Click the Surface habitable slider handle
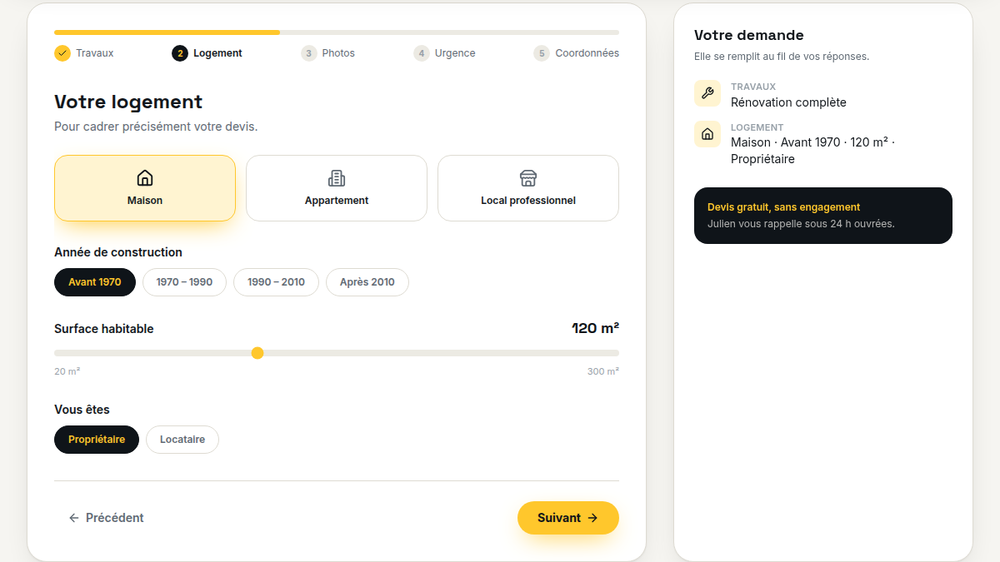 [257, 353]
